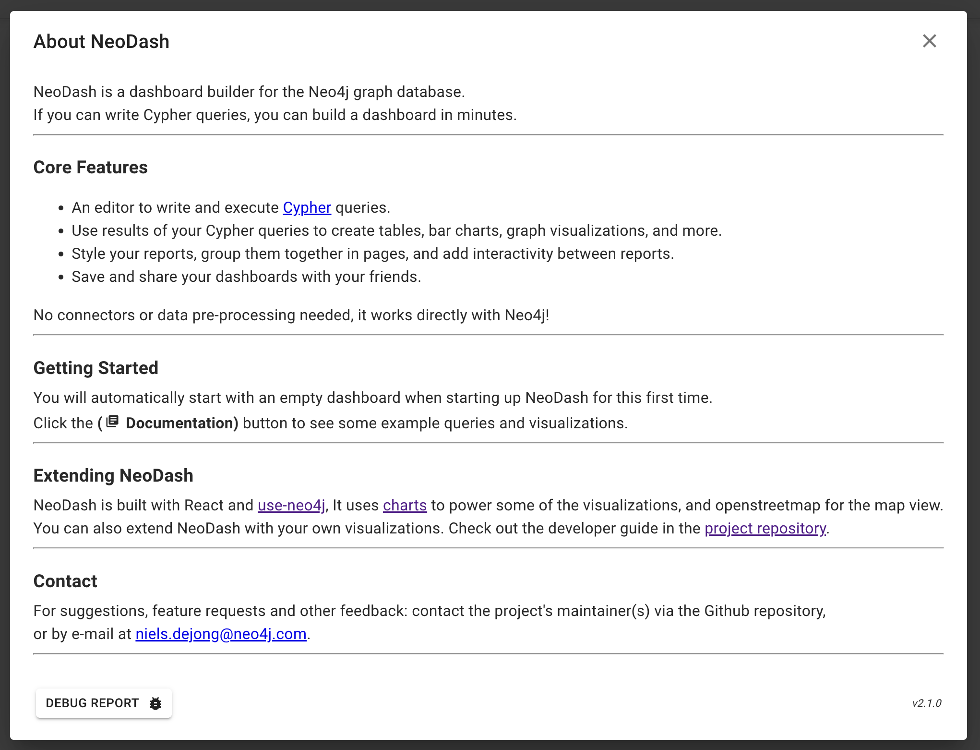
Task: Click the 'NeoDash is a dashboard builder' intro line
Action: coord(249,92)
